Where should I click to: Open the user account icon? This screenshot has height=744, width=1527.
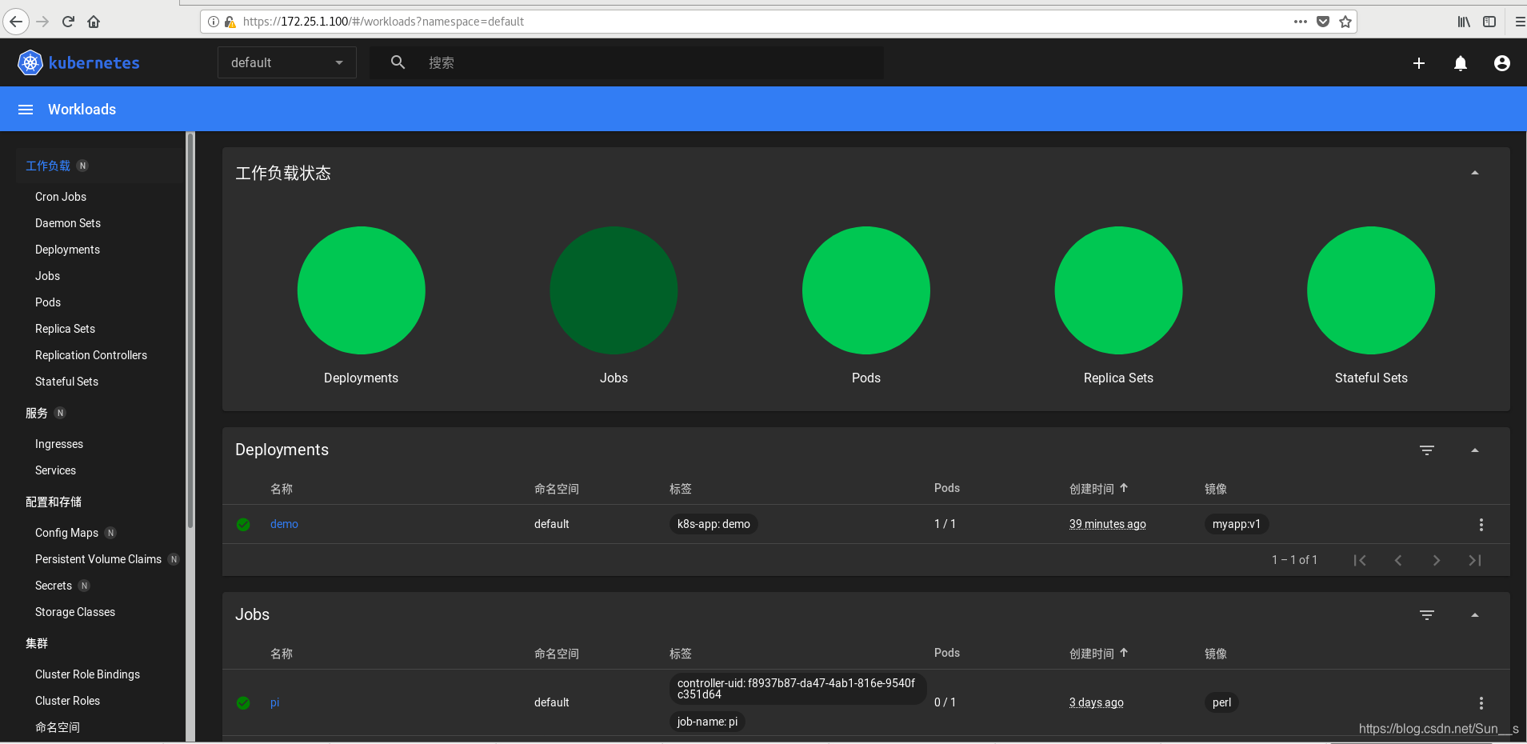click(1502, 63)
